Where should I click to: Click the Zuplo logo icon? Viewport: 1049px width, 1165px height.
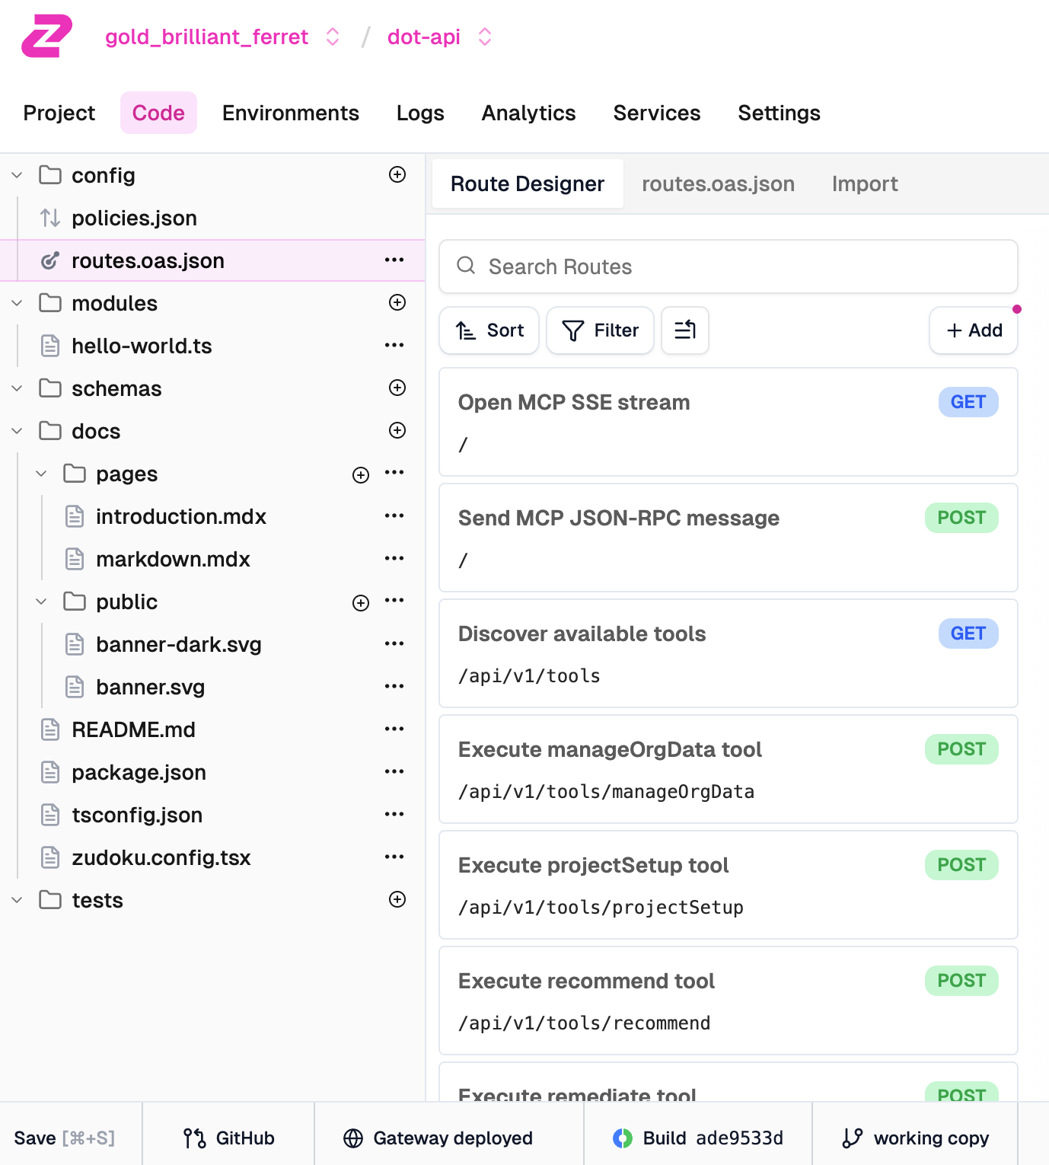click(46, 36)
